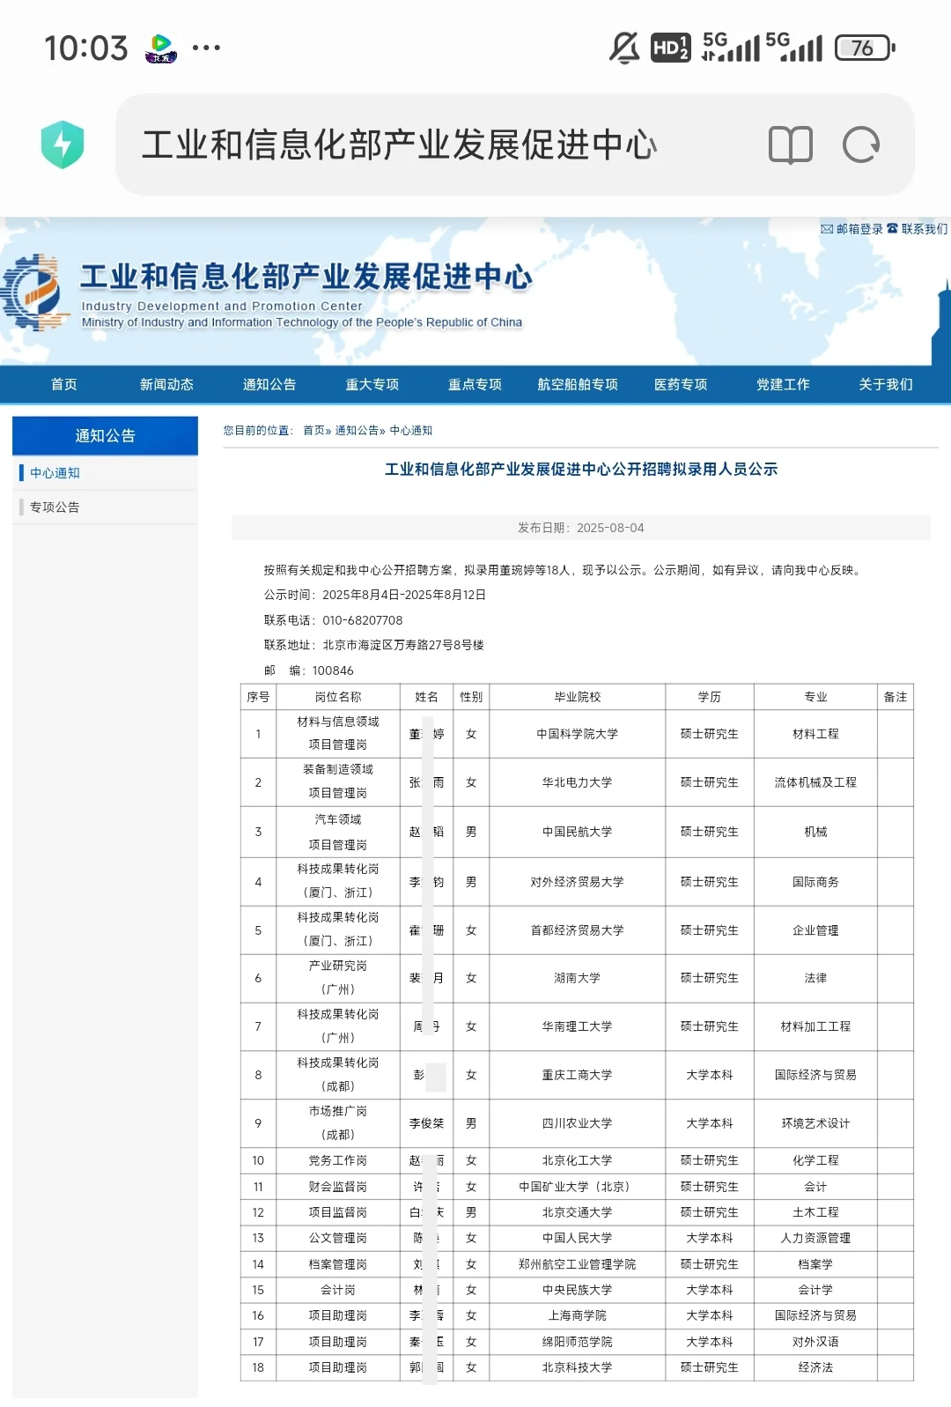
Task: Click 中国科学院大学 cell in row 1
Action: (578, 734)
